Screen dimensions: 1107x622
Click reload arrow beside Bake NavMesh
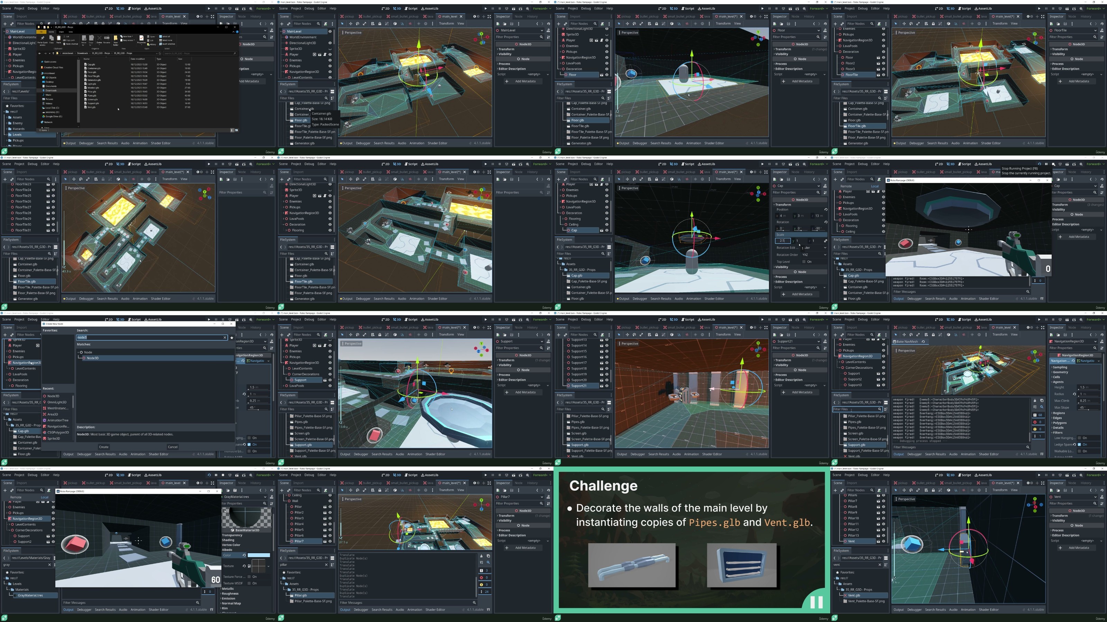923,342
